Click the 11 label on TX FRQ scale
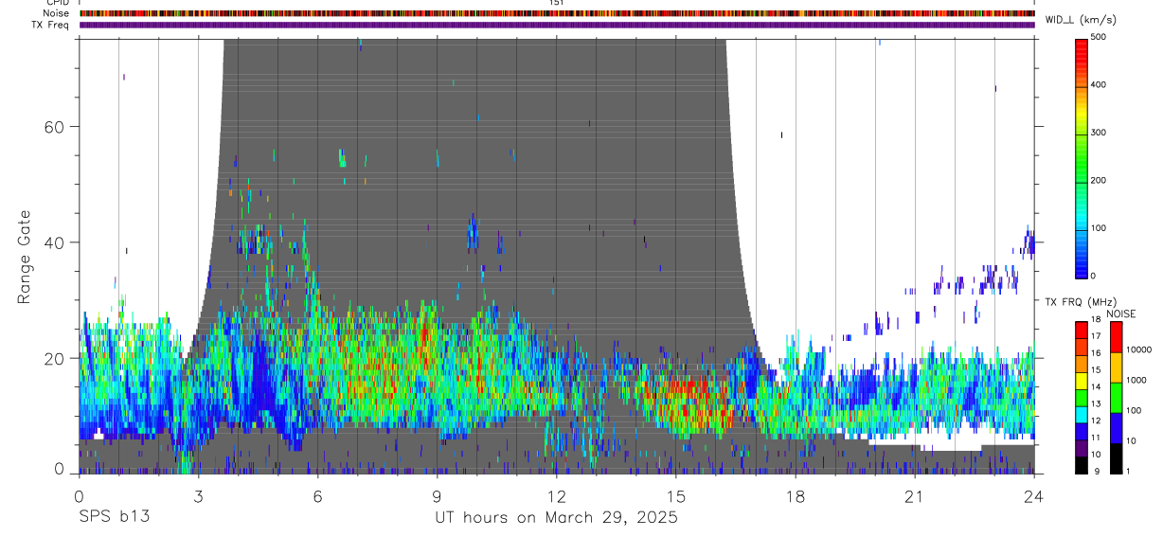Viewport: 1163px width, 537px height. 1095,438
